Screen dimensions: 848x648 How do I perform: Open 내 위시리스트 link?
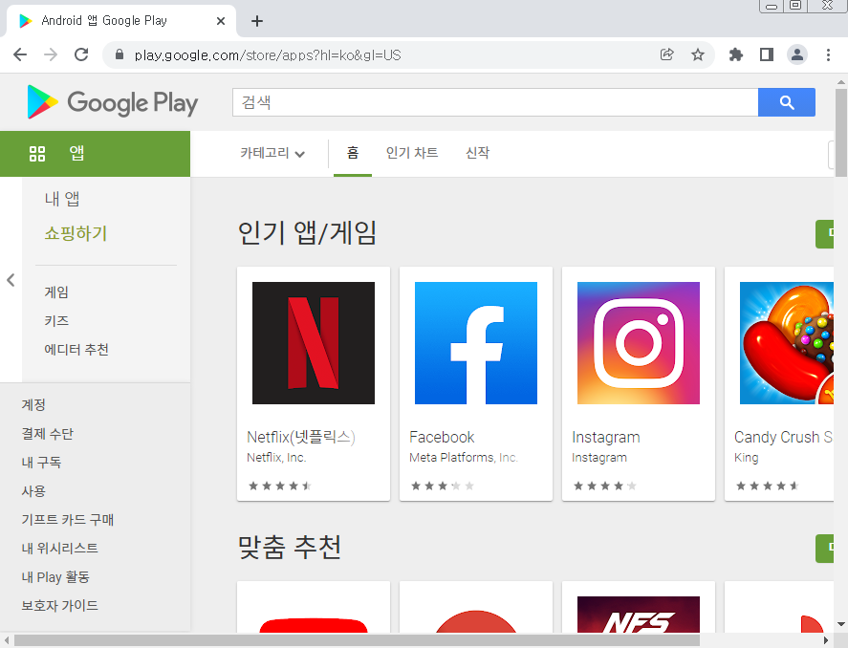click(60, 548)
